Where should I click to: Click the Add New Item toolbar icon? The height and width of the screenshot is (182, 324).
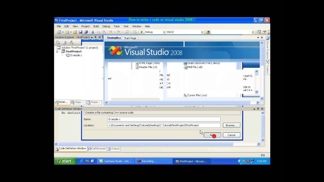[67, 32]
